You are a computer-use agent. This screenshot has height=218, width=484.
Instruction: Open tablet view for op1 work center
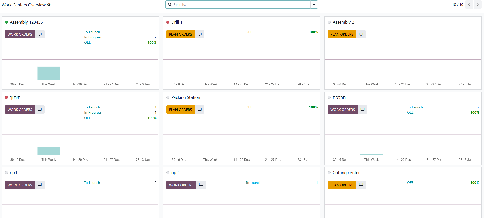(40, 185)
